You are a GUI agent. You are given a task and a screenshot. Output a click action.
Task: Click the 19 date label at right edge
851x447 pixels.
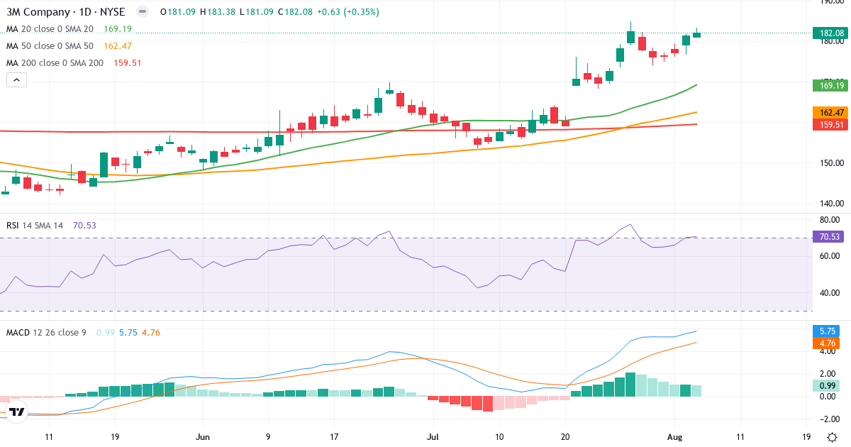(x=806, y=436)
